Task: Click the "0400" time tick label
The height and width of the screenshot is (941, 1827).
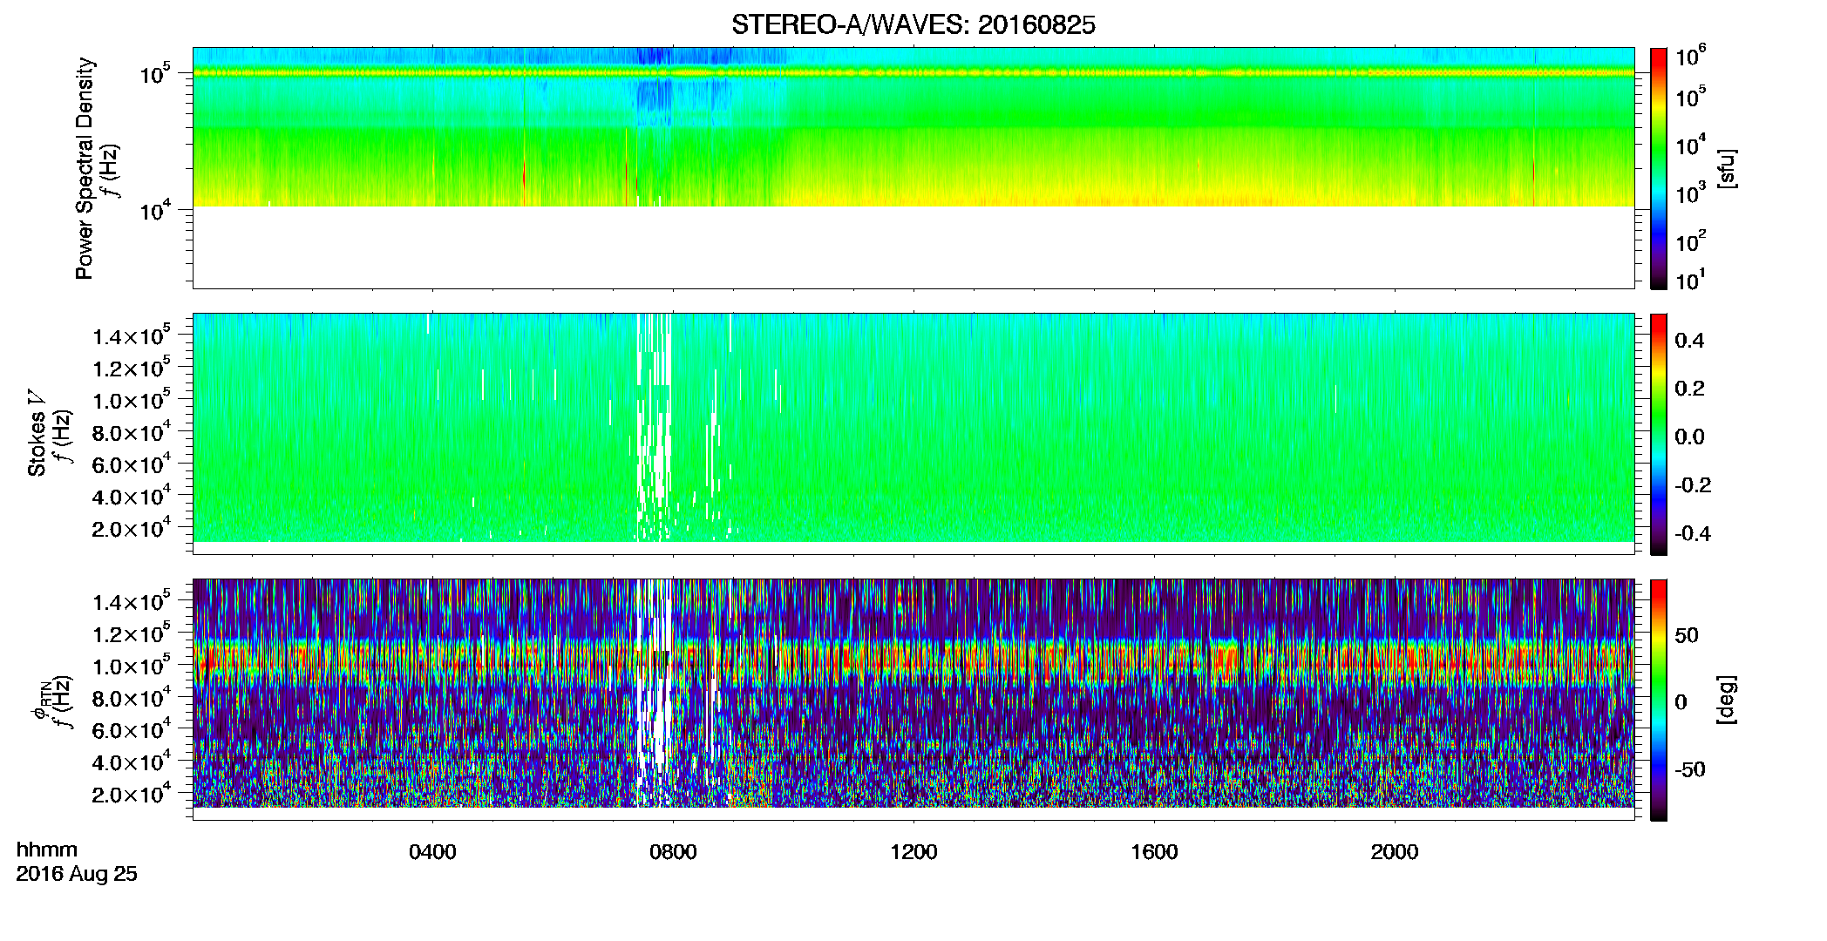Action: click(x=432, y=852)
